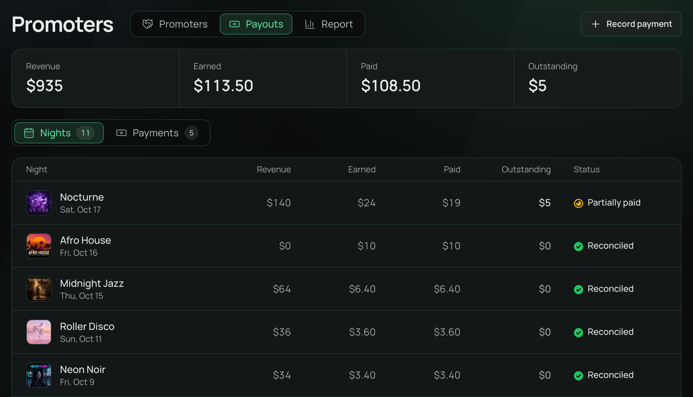Click the plus icon in Record payment
Image resolution: width=693 pixels, height=397 pixels.
point(596,24)
